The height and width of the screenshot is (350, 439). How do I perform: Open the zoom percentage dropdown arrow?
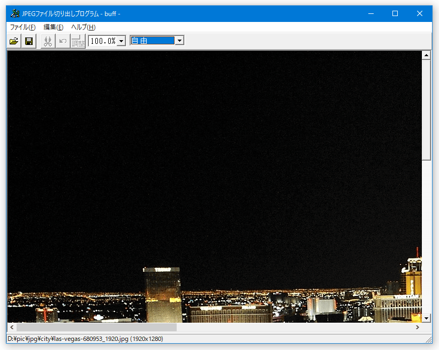tap(121, 41)
